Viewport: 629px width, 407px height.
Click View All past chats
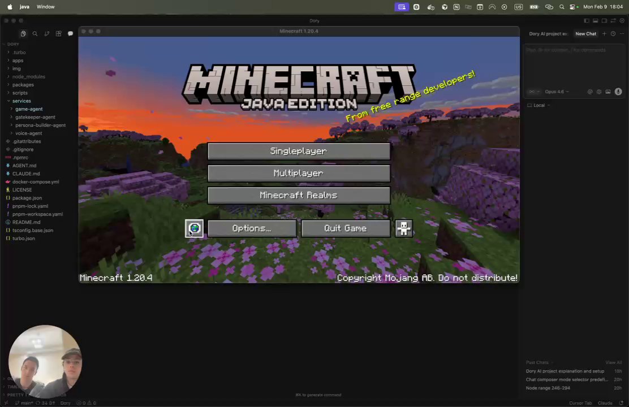(613, 362)
